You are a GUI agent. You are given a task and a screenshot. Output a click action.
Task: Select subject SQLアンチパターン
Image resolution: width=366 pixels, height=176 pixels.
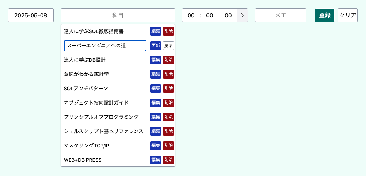click(x=86, y=89)
